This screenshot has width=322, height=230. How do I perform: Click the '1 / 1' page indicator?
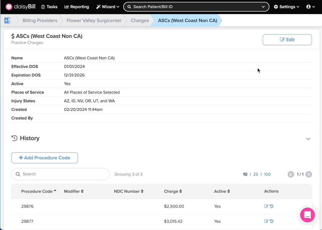300,174
